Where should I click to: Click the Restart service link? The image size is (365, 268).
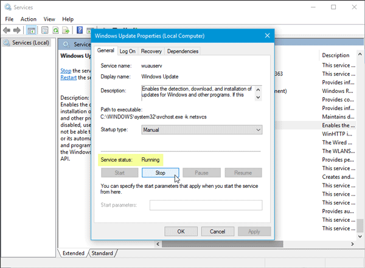pyautogui.click(x=68, y=78)
